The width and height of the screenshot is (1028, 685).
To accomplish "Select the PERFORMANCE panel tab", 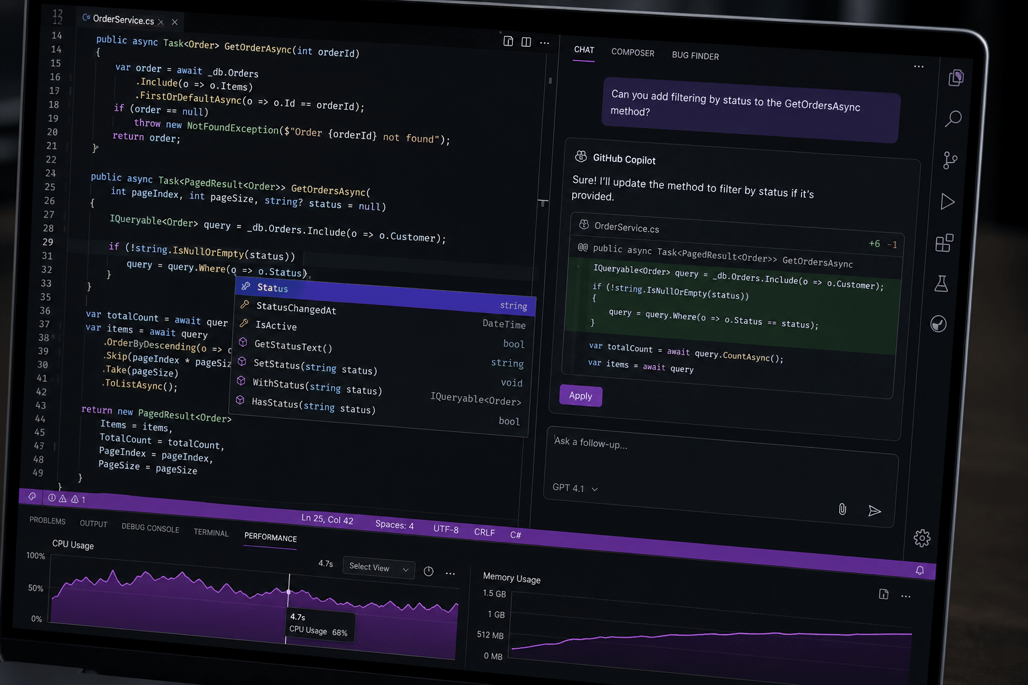I will pyautogui.click(x=270, y=537).
